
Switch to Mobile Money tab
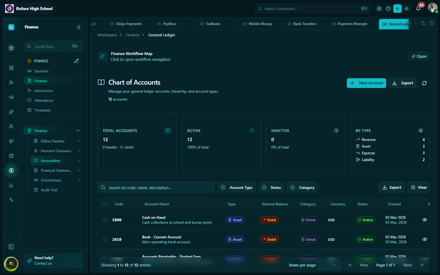(257, 24)
